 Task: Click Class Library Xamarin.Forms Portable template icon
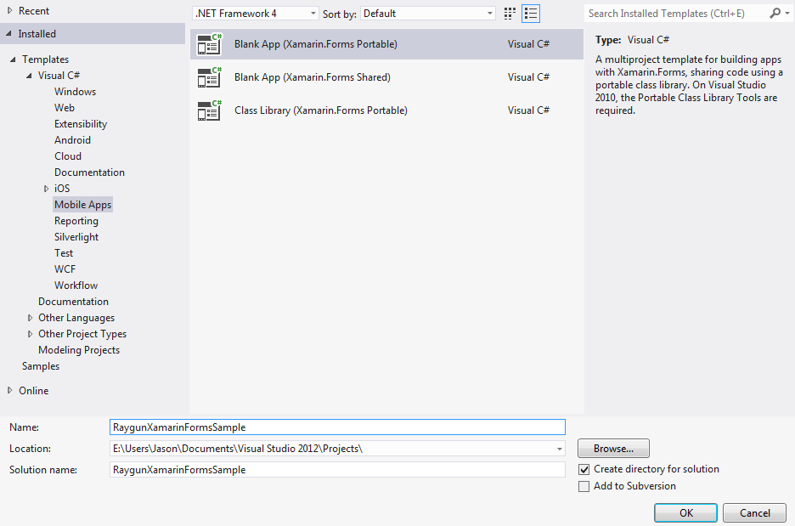coord(210,110)
